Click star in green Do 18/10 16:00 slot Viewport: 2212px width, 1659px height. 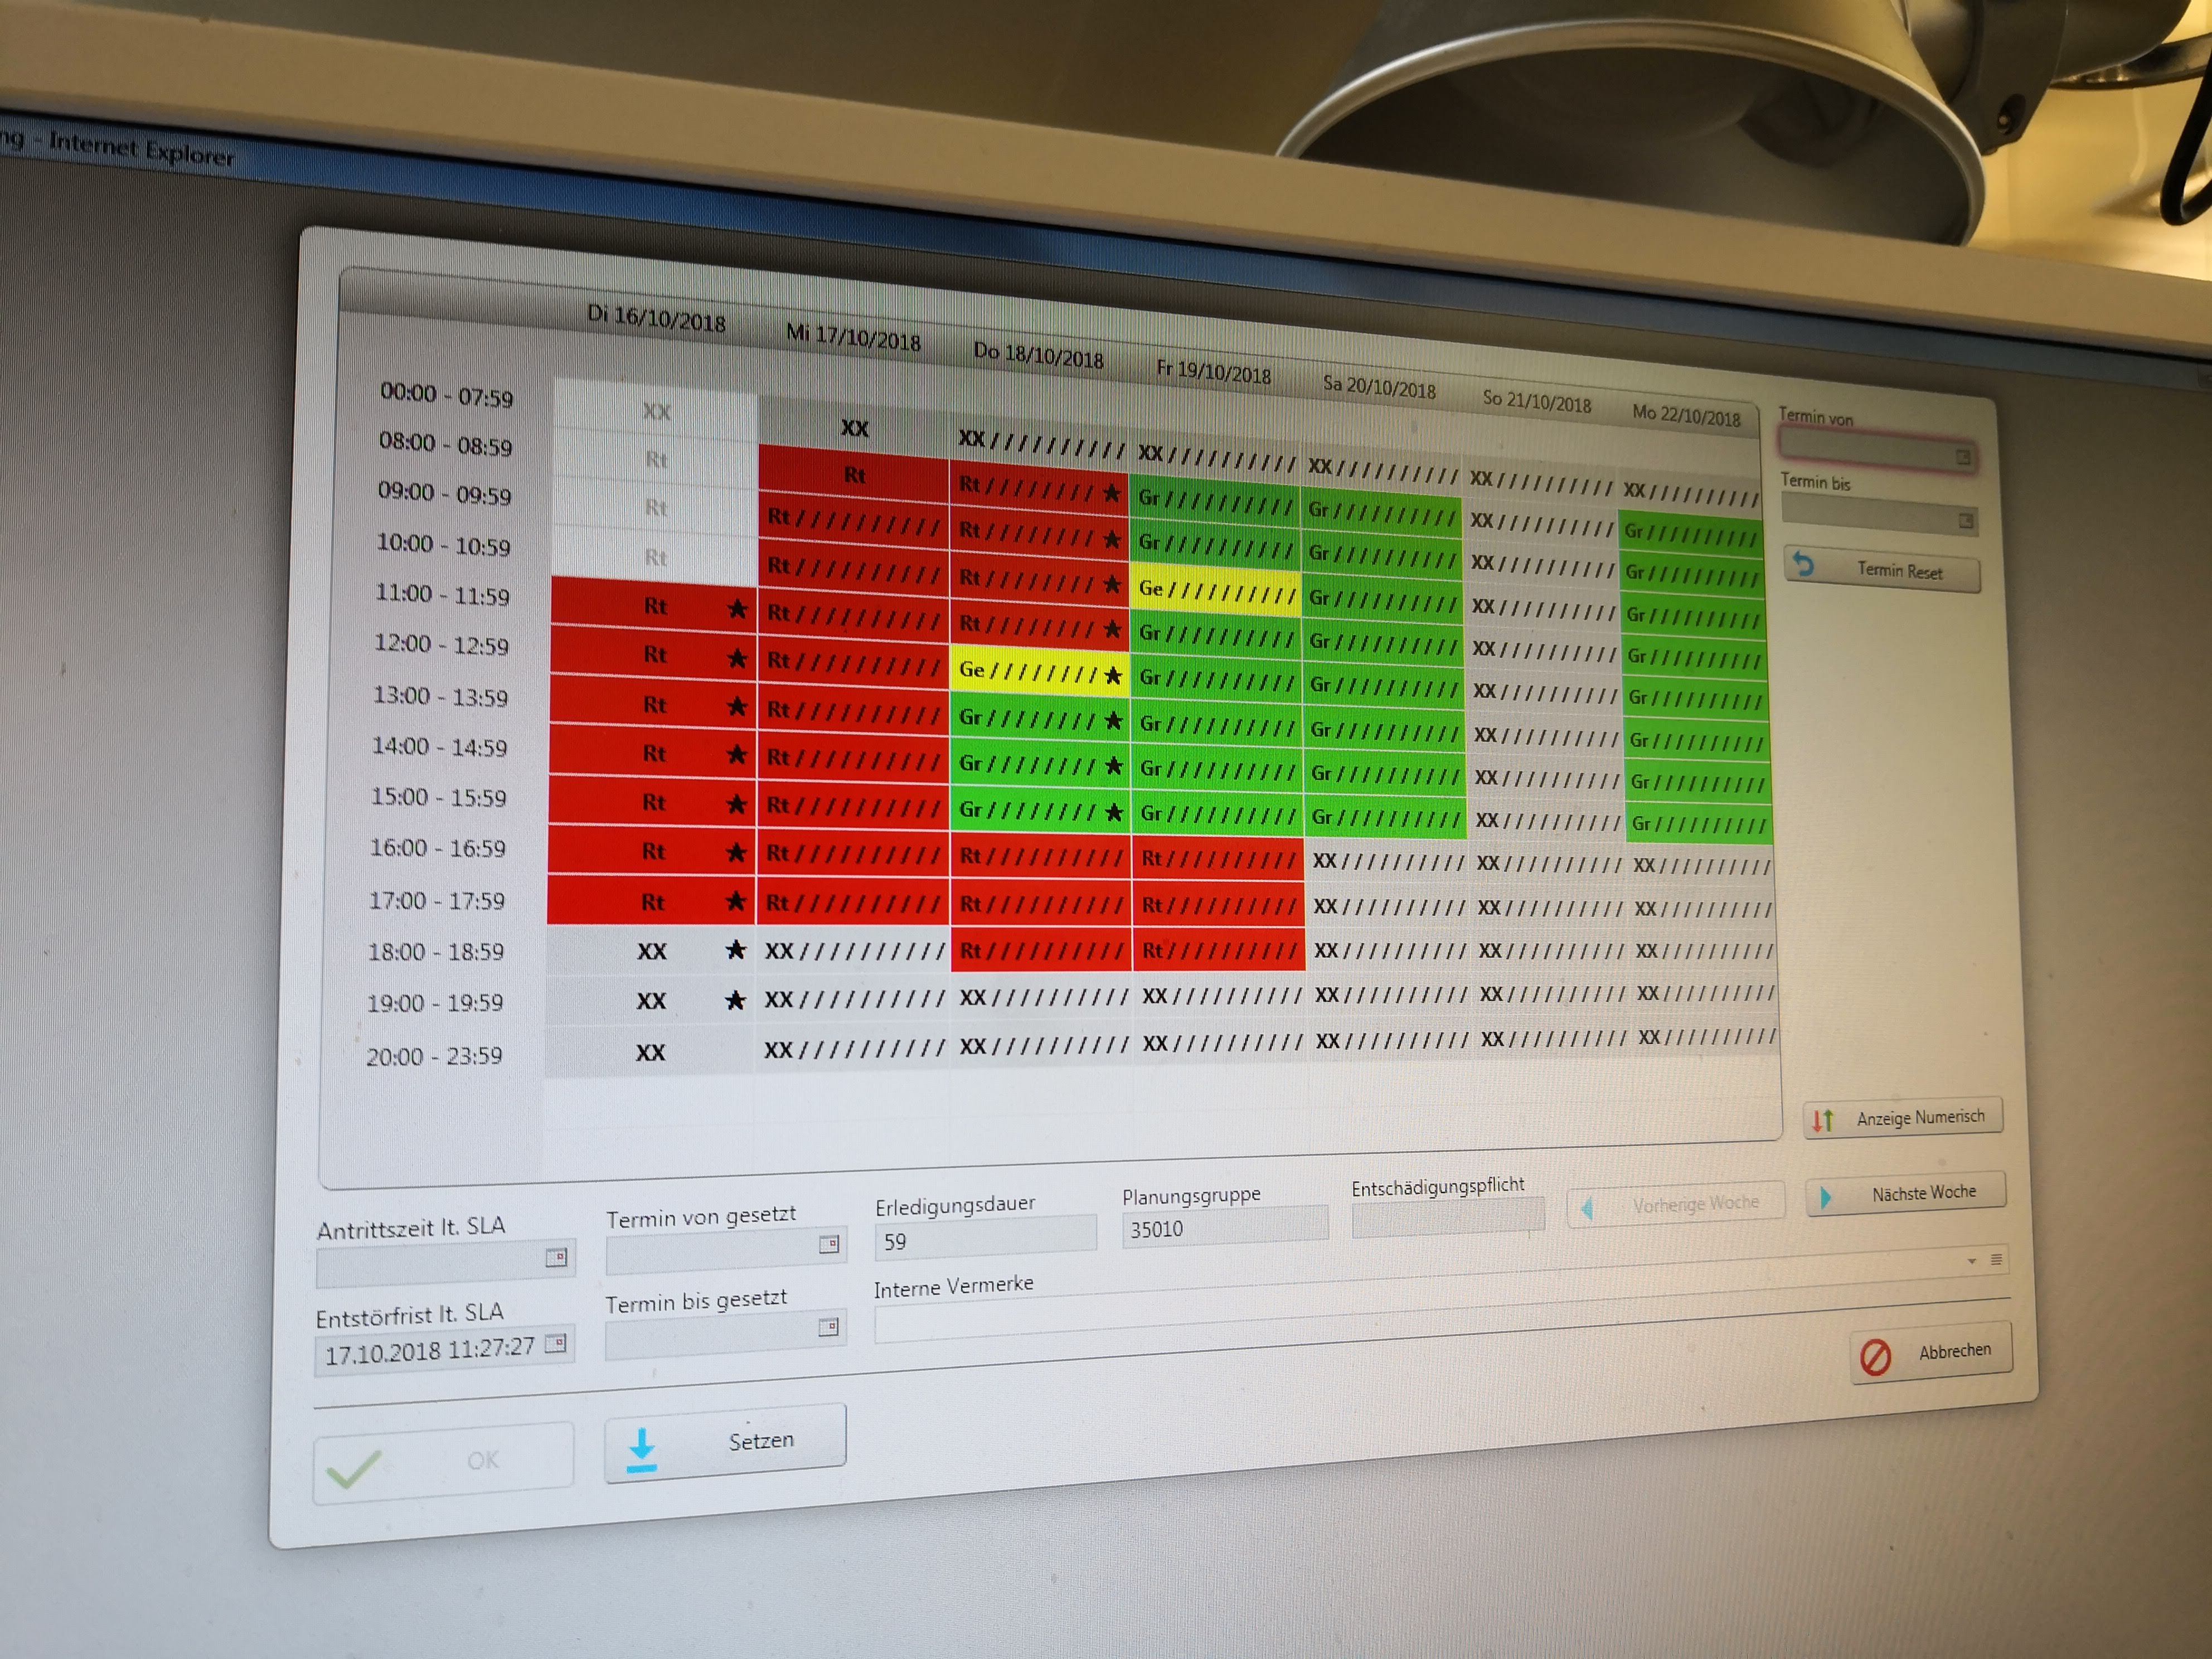(1113, 812)
